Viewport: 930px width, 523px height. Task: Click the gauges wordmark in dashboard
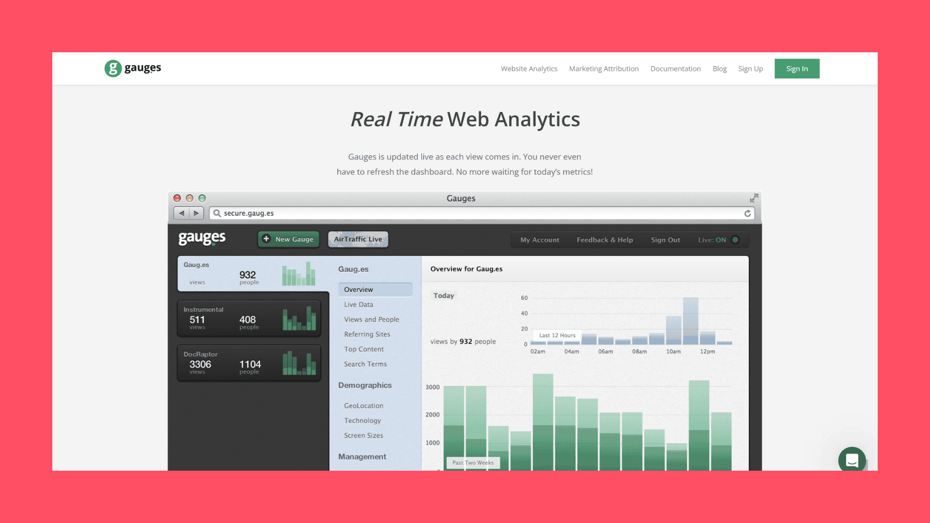(202, 238)
